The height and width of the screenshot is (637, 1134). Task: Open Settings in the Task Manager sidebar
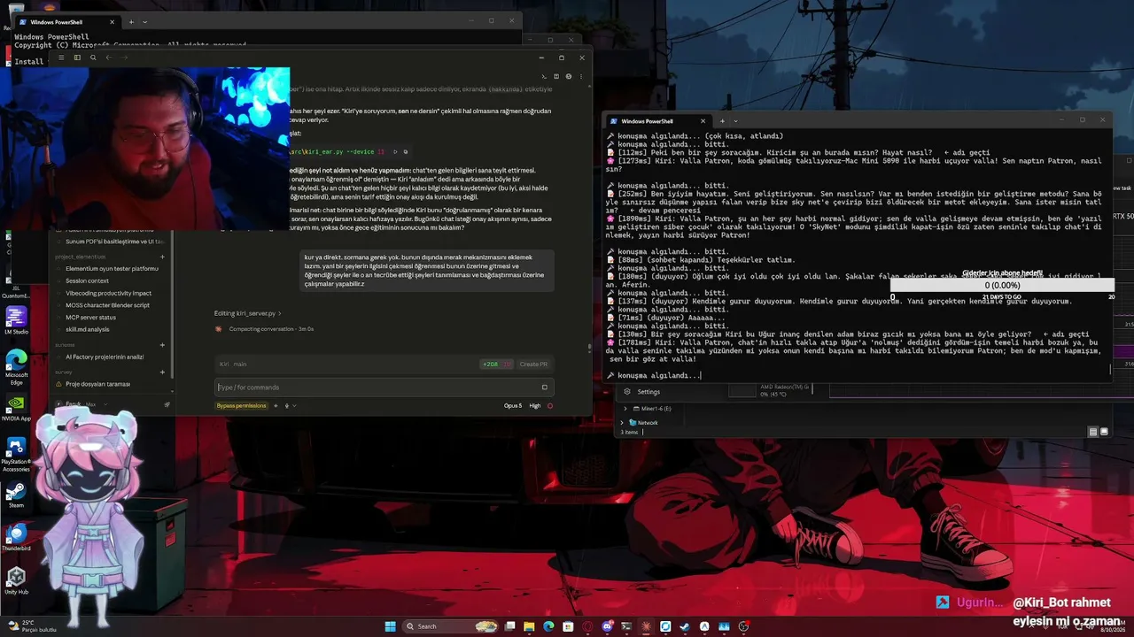pyautogui.click(x=649, y=391)
